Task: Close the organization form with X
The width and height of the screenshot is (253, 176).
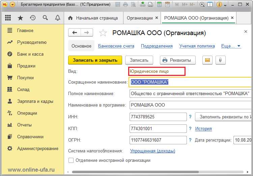Action: pyautogui.click(x=246, y=32)
